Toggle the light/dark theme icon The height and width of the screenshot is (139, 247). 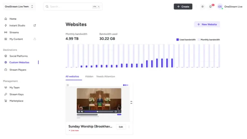(x=202, y=7)
